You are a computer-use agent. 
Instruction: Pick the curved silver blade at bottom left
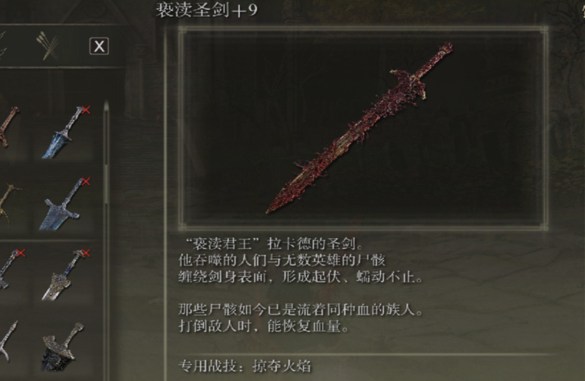(x=8, y=342)
